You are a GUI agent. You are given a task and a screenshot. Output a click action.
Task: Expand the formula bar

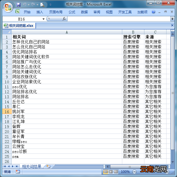click(172, 19)
